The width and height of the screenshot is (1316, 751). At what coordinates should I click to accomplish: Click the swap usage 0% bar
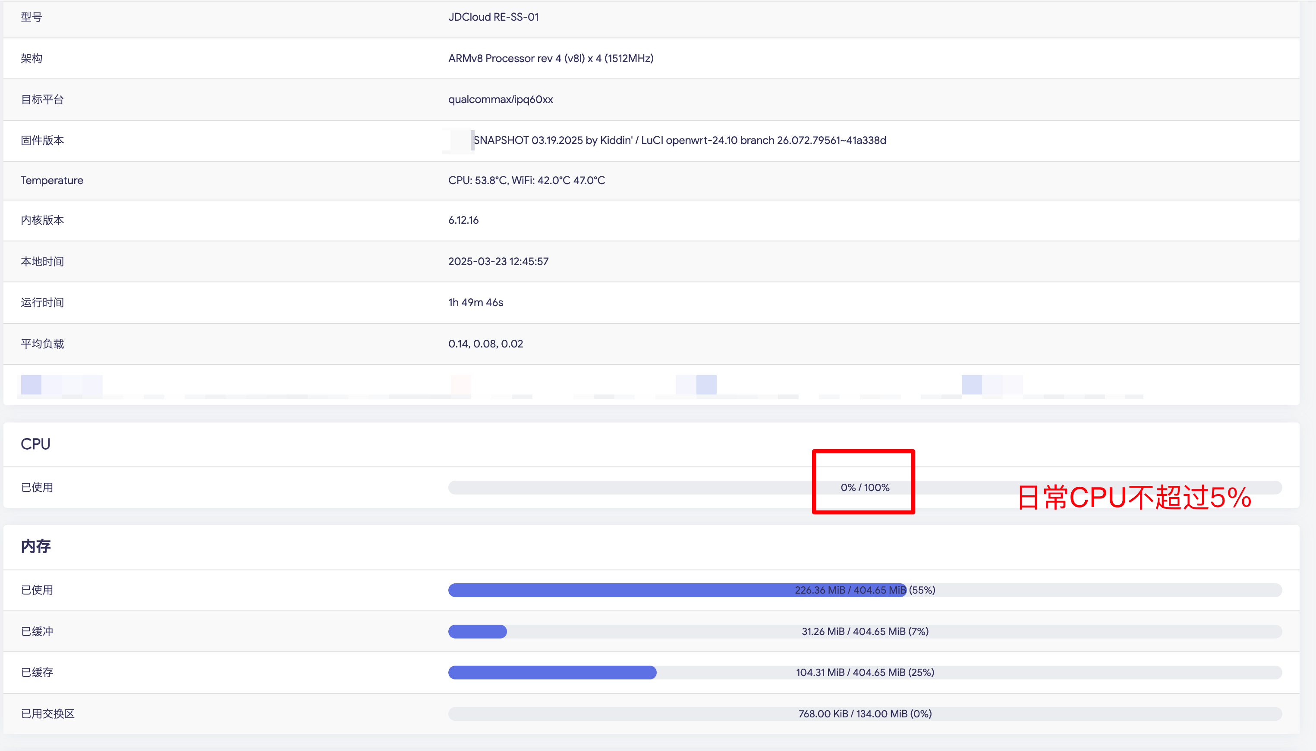864,714
